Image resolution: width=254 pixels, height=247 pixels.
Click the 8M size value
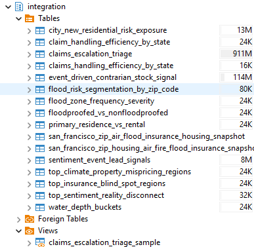click(x=246, y=160)
